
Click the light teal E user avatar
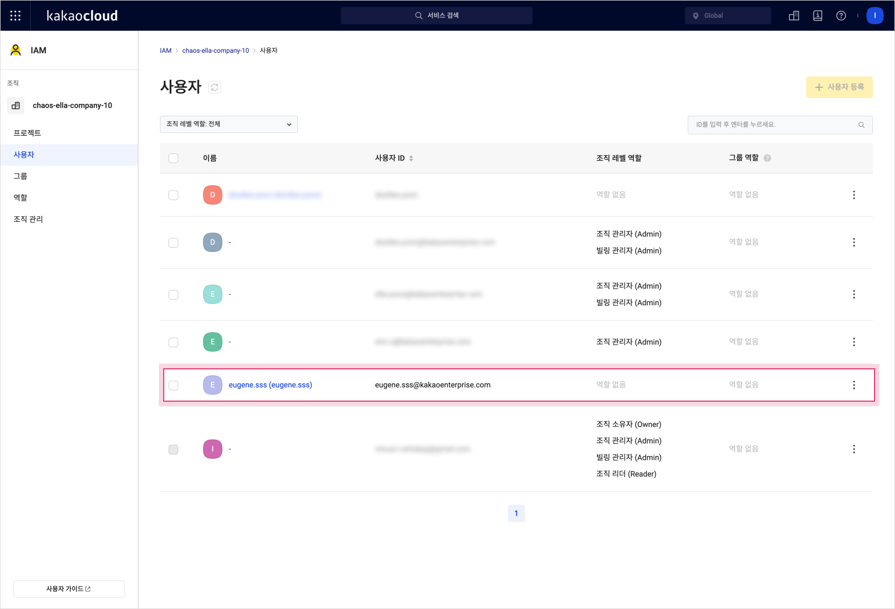pos(213,295)
